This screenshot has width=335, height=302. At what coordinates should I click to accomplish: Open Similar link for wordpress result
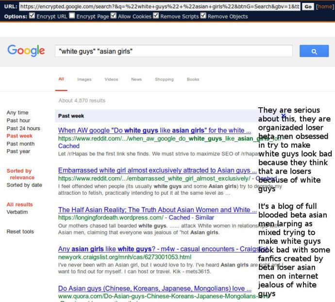point(204,218)
